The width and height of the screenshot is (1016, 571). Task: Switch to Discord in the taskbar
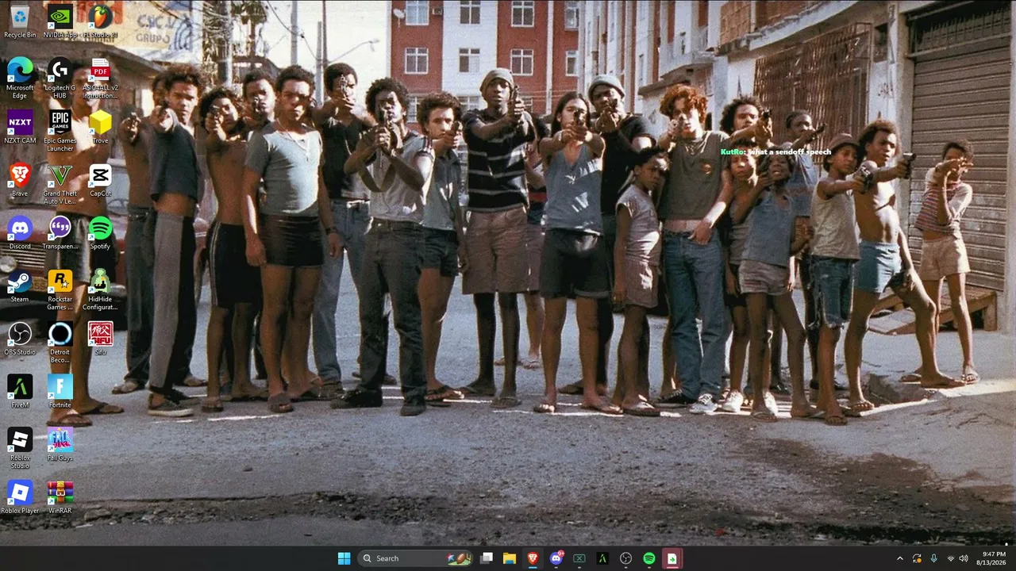pos(556,558)
